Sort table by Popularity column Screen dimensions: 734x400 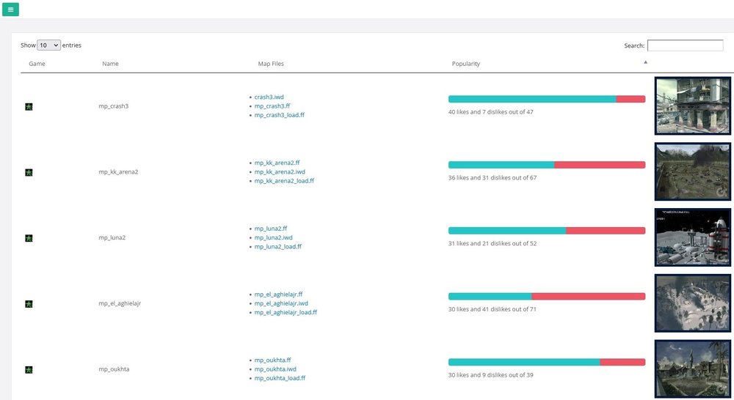tap(465, 64)
